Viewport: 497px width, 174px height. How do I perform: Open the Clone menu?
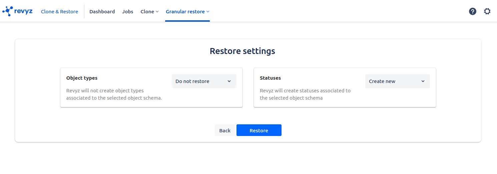point(147,12)
